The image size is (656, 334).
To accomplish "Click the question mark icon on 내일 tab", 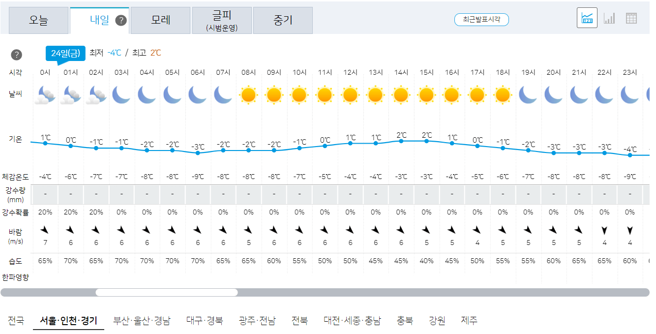I will pos(121,21).
